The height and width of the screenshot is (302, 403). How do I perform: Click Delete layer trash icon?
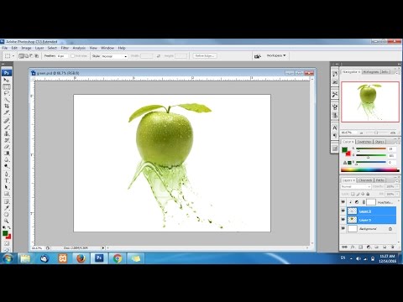tap(392, 247)
